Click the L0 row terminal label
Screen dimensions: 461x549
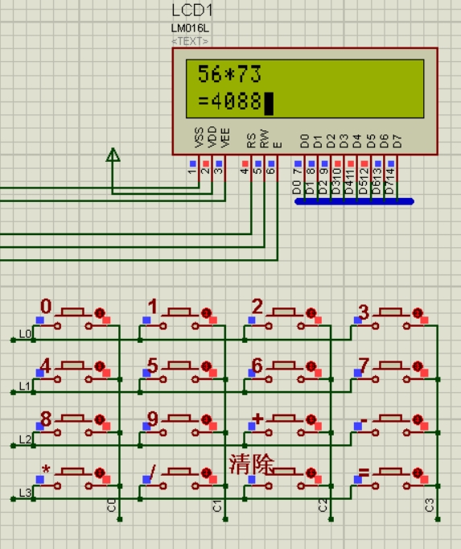[25, 334]
